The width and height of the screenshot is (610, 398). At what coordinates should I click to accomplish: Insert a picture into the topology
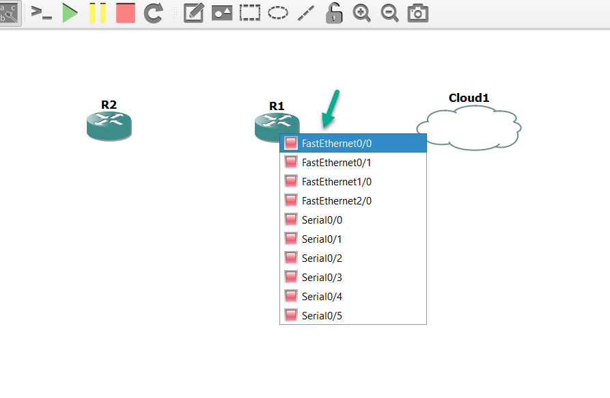click(222, 13)
